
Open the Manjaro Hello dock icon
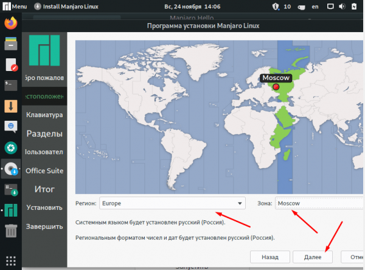(x=11, y=211)
